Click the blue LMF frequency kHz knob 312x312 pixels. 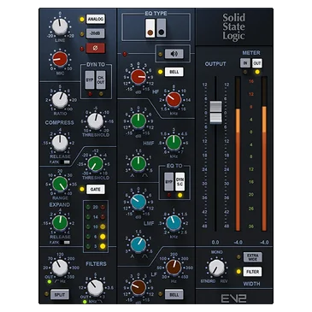pyautogui.click(x=174, y=223)
